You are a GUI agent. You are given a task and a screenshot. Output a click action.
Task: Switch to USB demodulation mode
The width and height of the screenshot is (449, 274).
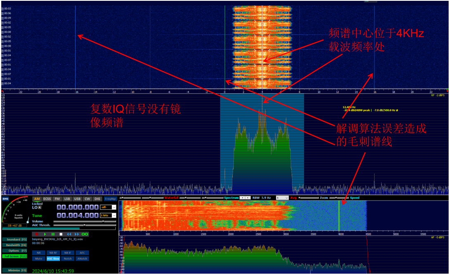(x=77, y=199)
